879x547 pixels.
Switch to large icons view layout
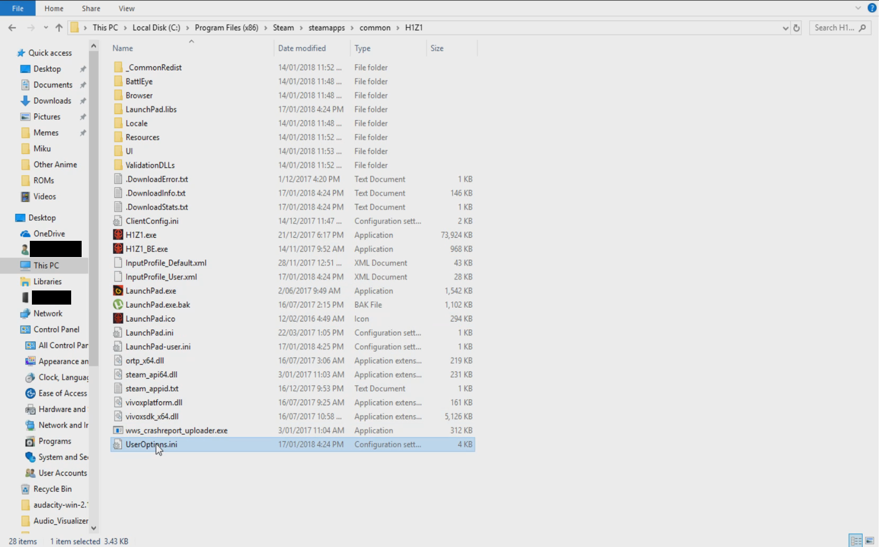[x=870, y=541]
